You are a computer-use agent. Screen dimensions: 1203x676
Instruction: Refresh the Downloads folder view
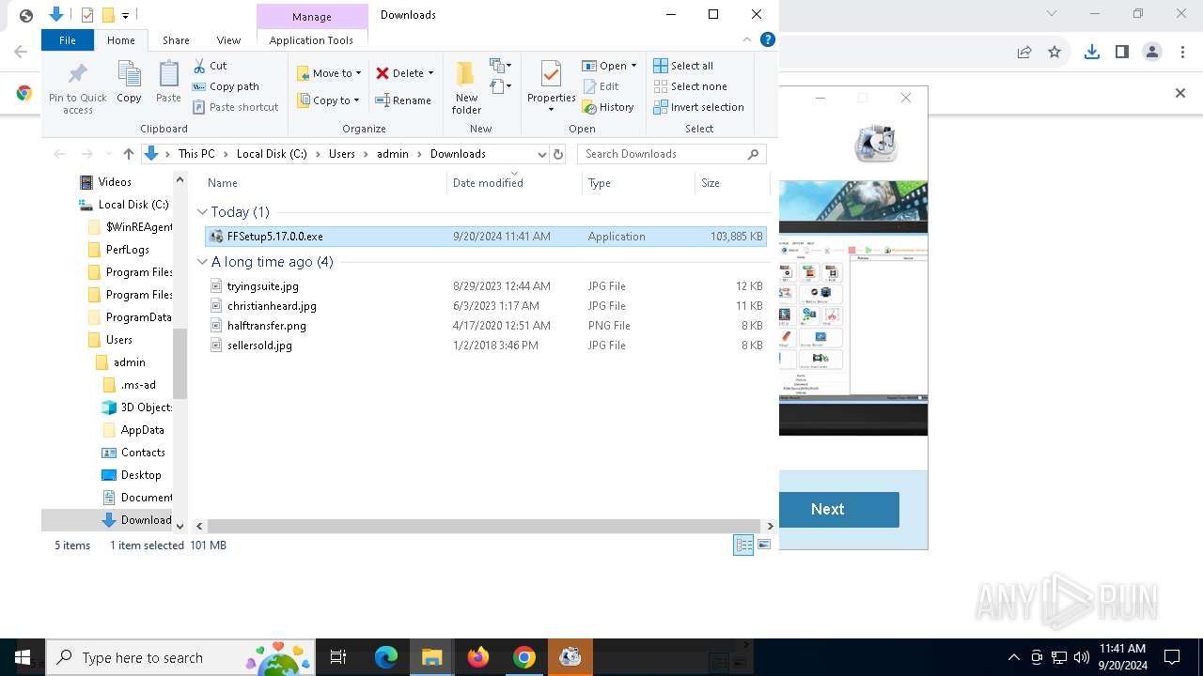pos(558,154)
